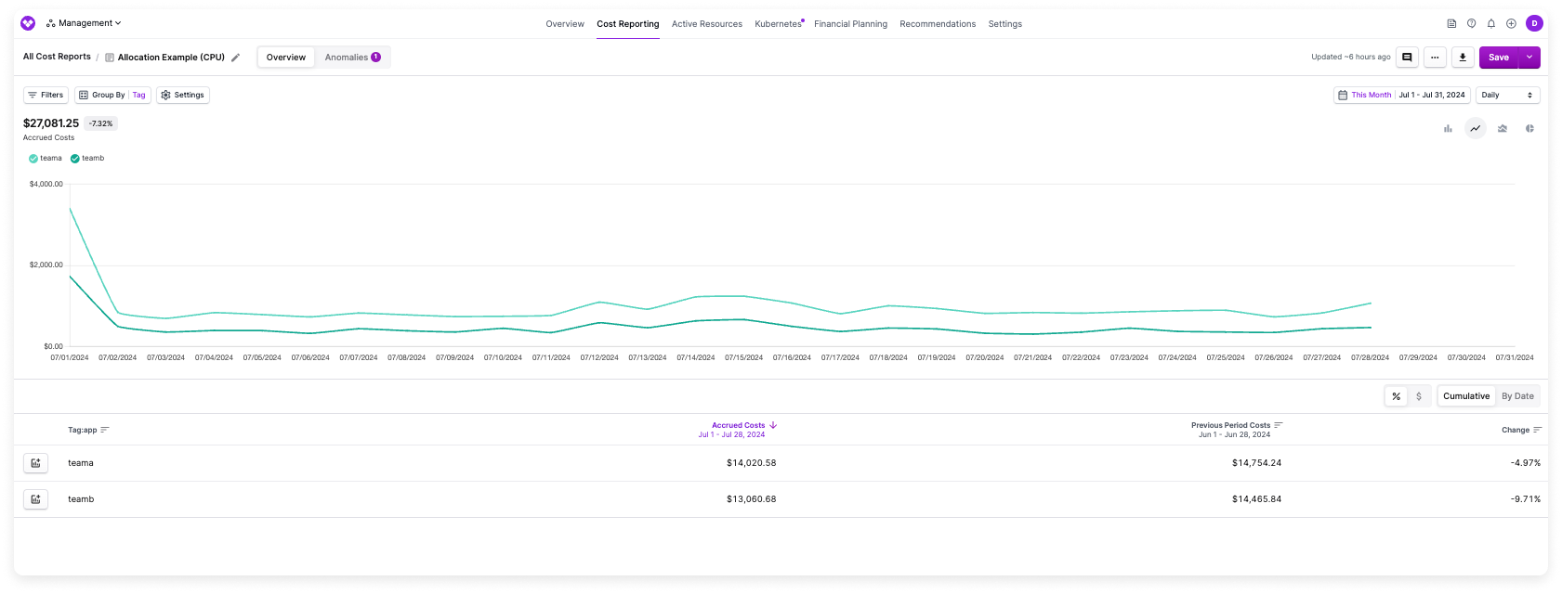Open chart icon for teama row
This screenshot has width=1562, height=594.
click(x=35, y=463)
